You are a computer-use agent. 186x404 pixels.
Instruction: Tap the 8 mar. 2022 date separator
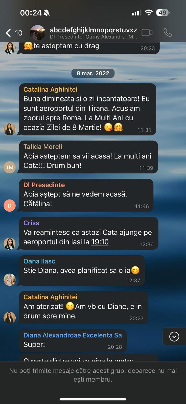(x=93, y=73)
